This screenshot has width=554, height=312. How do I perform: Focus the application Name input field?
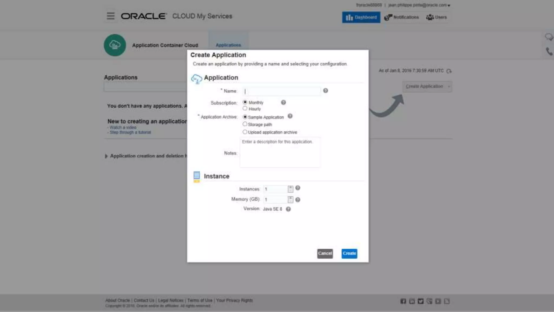pos(282,91)
